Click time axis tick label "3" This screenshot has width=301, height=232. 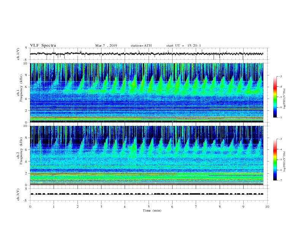(101, 207)
